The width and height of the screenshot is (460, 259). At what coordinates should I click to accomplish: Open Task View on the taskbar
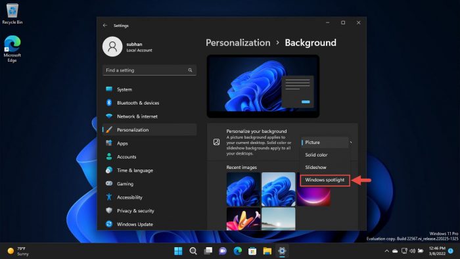208,251
